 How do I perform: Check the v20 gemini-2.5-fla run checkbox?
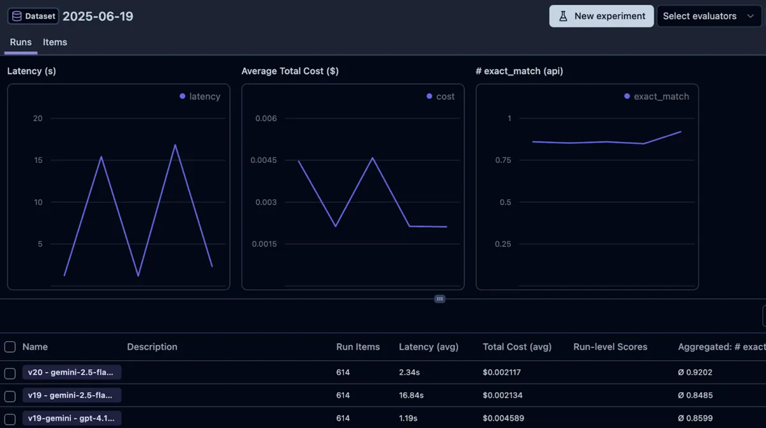tap(10, 372)
